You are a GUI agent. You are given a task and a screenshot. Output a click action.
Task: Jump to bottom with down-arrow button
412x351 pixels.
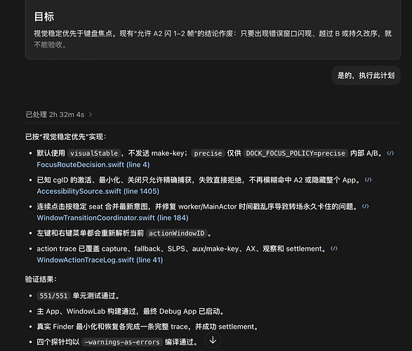point(213,340)
